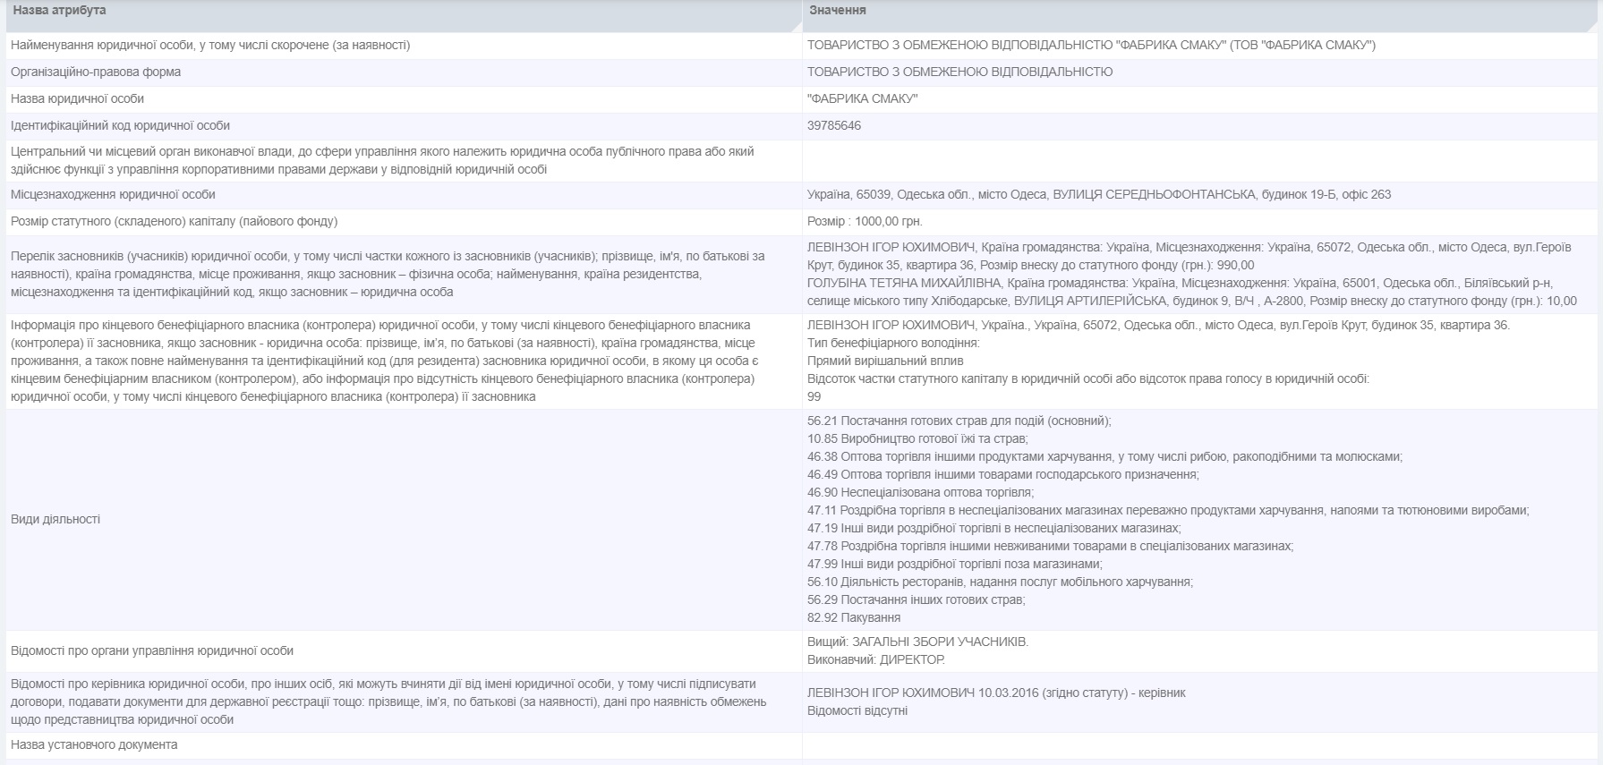The height and width of the screenshot is (765, 1603).
Task: Click the beneficial ownership percentage value 99
Action: (814, 397)
